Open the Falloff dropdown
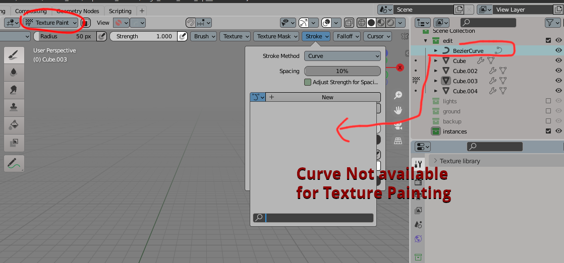Screen dimensions: 564x263 click(x=347, y=36)
